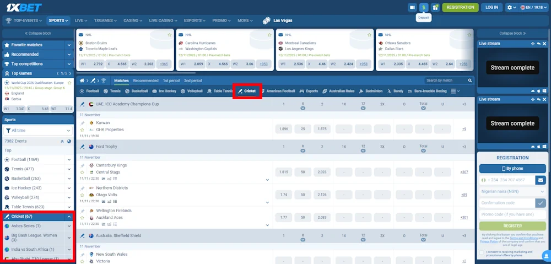The image size is (551, 264).
Task: Open the more sports list menu
Action: (456, 91)
